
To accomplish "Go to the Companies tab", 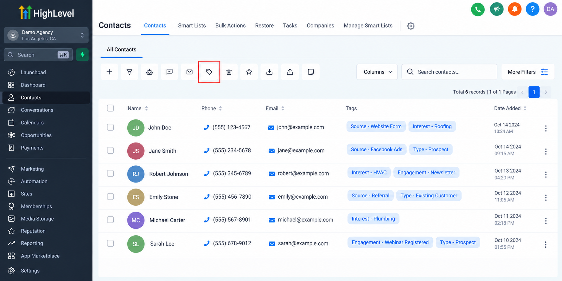I will click(320, 26).
